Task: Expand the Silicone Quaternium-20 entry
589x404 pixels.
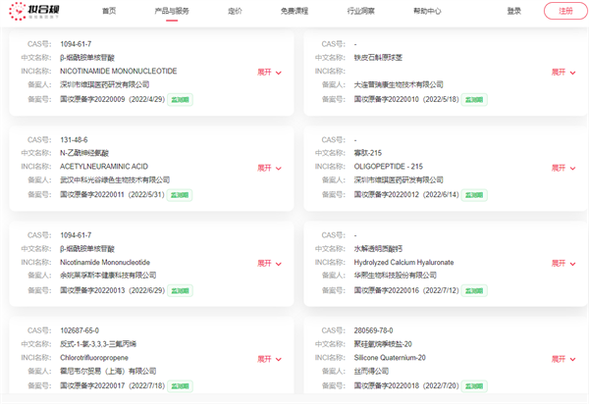Action: click(563, 359)
